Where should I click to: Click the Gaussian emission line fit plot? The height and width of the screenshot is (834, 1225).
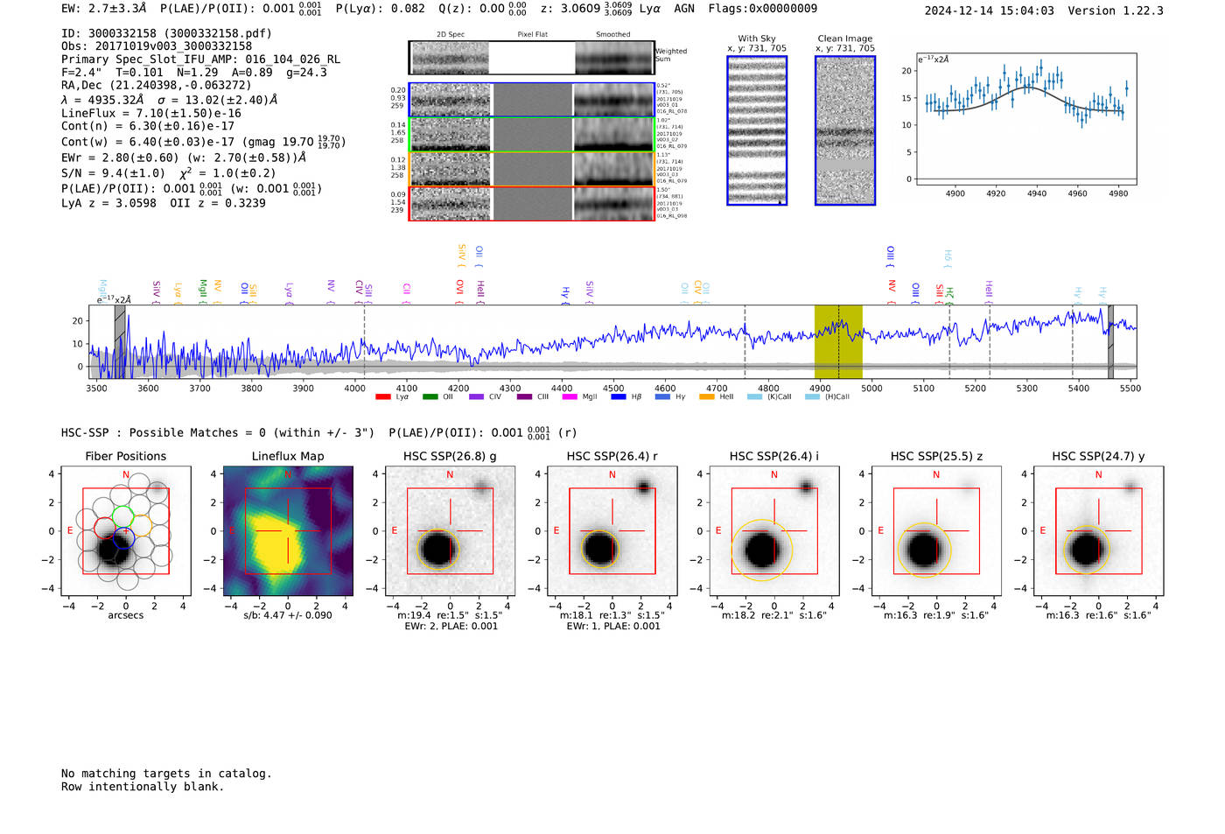coord(1026,119)
